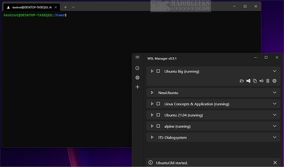This screenshot has height=167, width=284.
Task: Open WSL Manager sidebar settings gear
Action: (138, 77)
